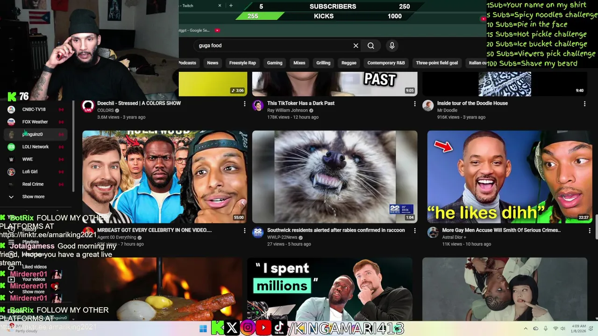Play the snarling raccoon thumbnail
The height and width of the screenshot is (336, 598).
coord(335,177)
